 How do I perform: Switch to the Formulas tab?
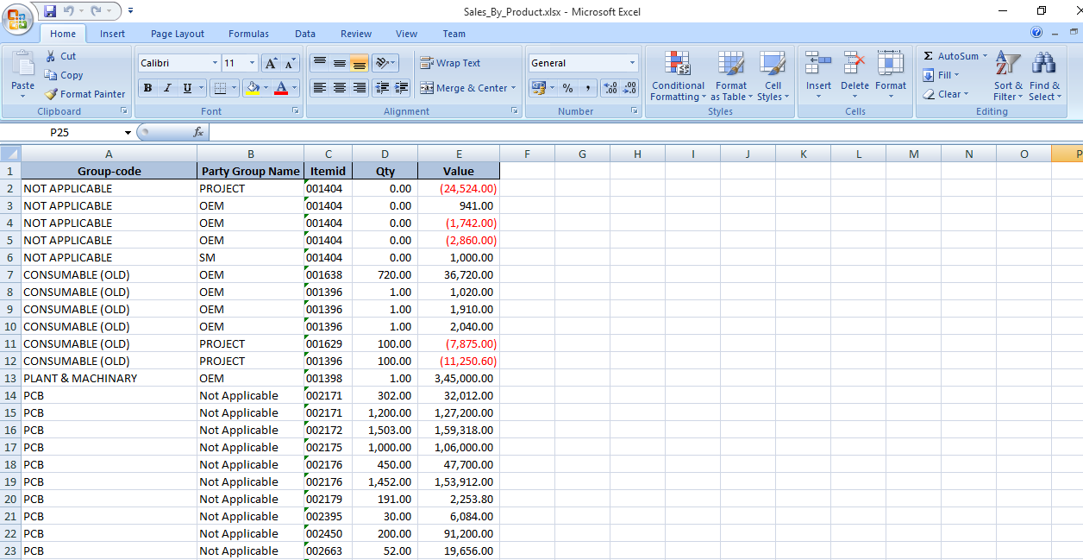(248, 34)
